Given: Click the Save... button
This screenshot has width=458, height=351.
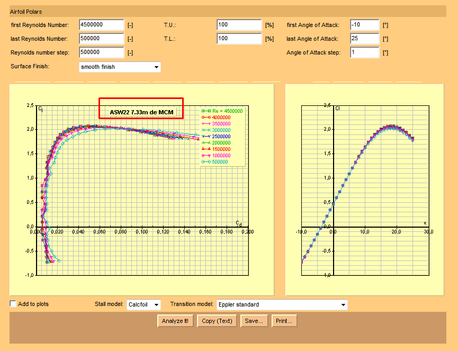Looking at the screenshot, I should [x=254, y=321].
